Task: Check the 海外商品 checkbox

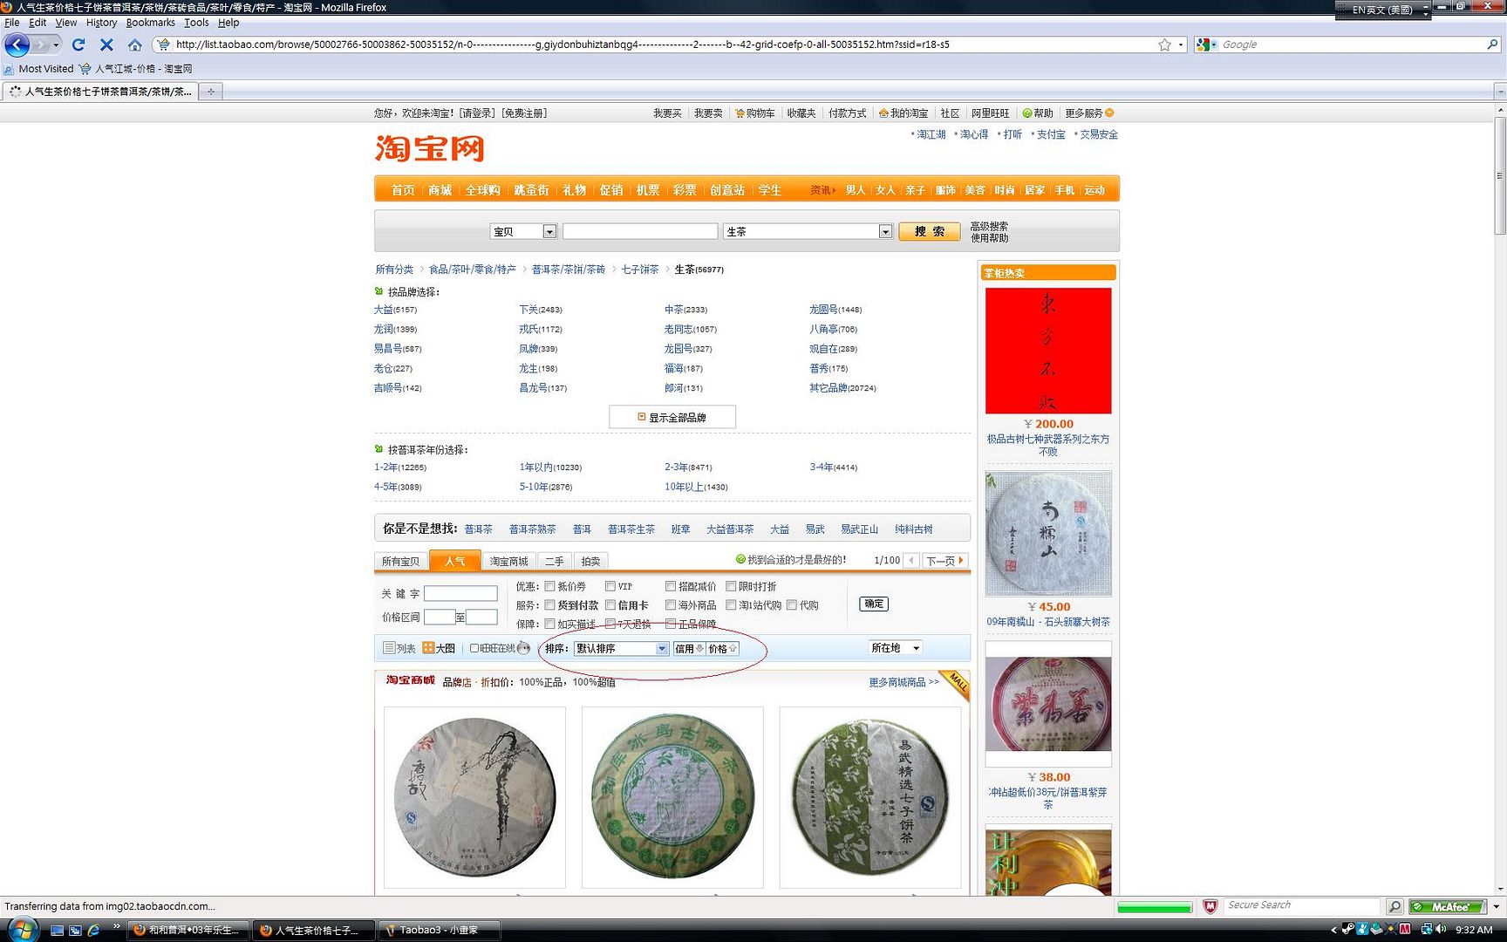Action: click(671, 604)
